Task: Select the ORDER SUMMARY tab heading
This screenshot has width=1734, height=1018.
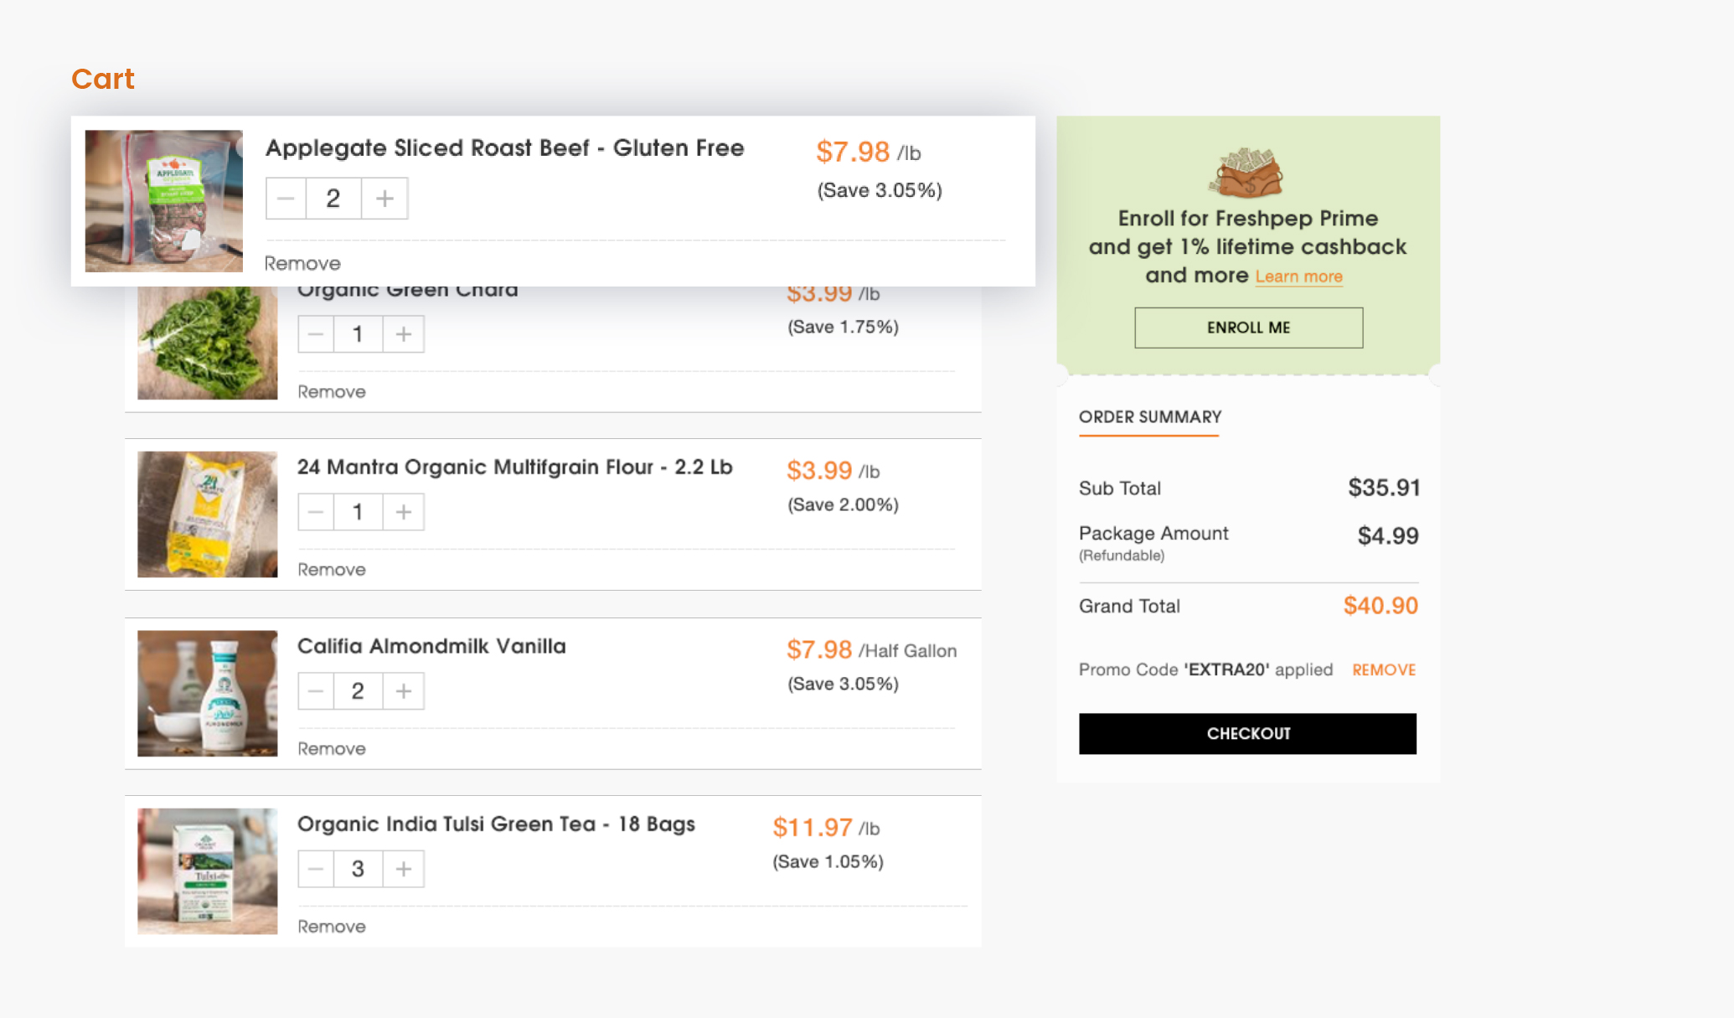Action: [x=1150, y=417]
